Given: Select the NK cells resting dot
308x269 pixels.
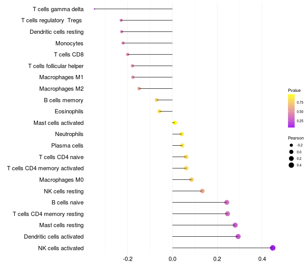Looking at the screenshot, I should 203,191.
